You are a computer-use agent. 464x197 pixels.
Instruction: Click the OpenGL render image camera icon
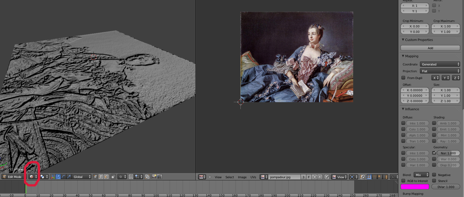click(154, 177)
